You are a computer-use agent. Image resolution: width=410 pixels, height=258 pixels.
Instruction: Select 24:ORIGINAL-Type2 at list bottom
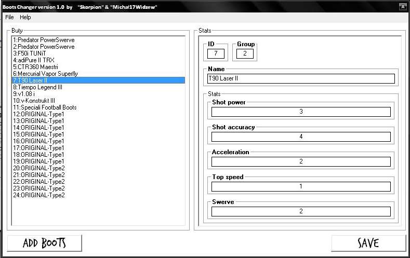[38, 195]
